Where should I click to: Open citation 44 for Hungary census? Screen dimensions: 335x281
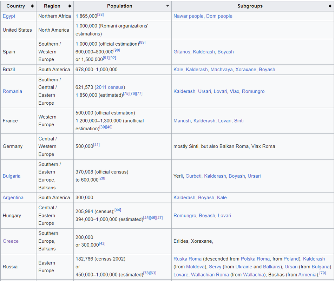(x=118, y=210)
